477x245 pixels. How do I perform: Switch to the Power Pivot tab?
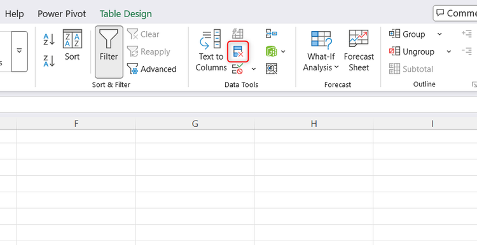coord(62,14)
